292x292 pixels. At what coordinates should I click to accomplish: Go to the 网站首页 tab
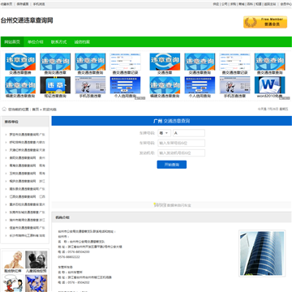12,42
